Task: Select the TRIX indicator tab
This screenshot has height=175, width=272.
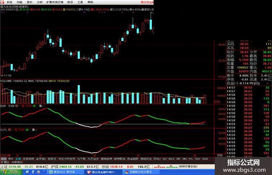Action: coord(197,159)
